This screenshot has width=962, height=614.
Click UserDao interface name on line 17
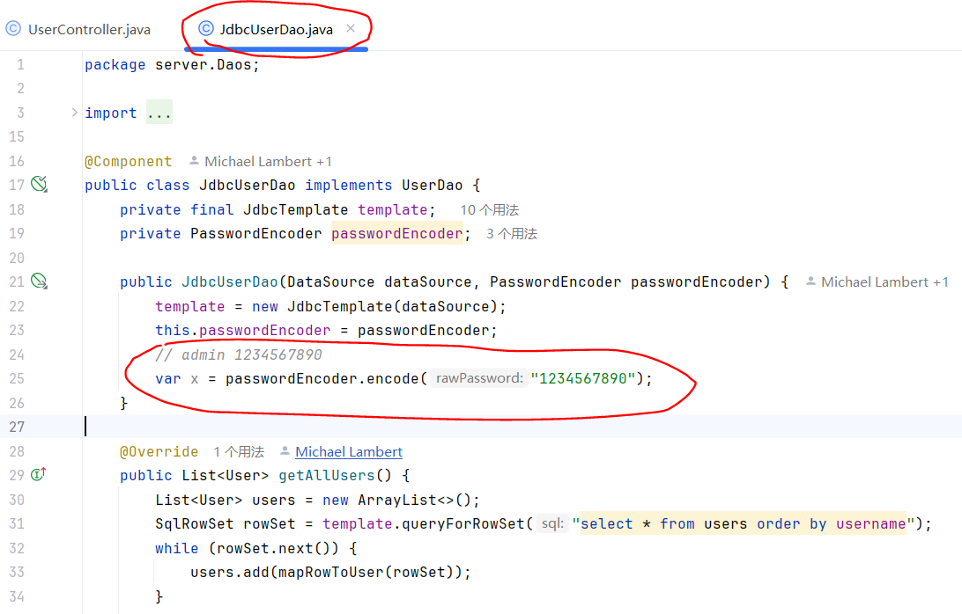tap(432, 185)
